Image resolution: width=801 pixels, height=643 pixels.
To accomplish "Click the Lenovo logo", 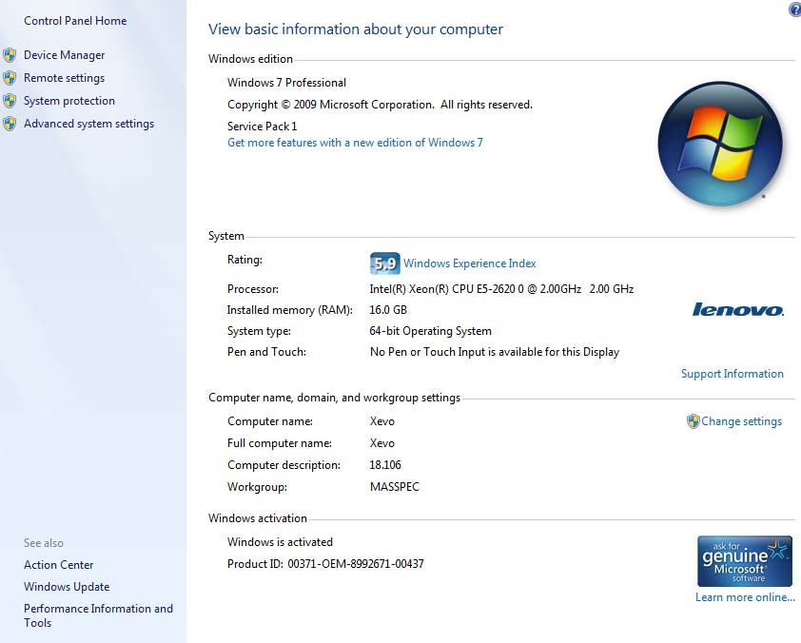I will pyautogui.click(x=737, y=309).
